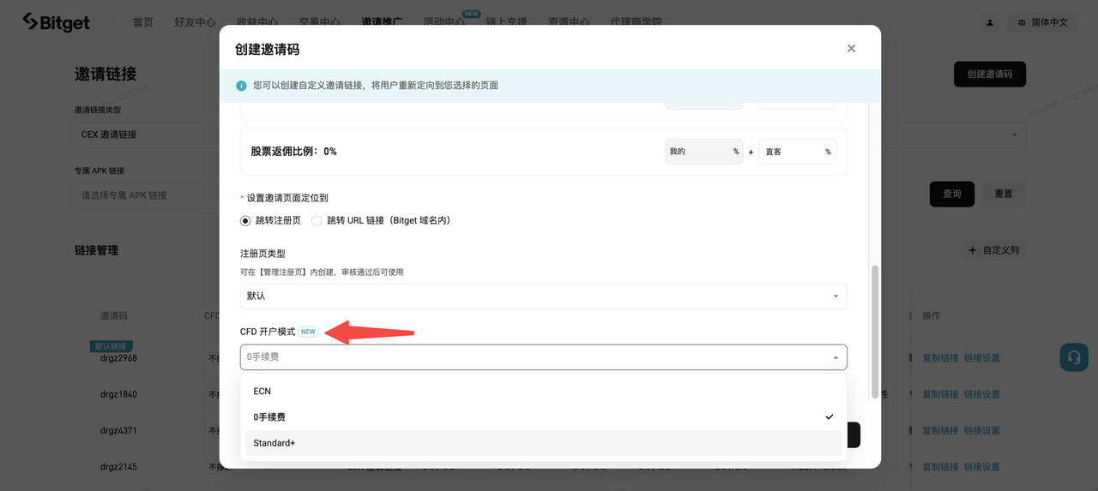1098x491 pixels.
Task: Click the plus icon beside 自定义列
Action: point(972,250)
